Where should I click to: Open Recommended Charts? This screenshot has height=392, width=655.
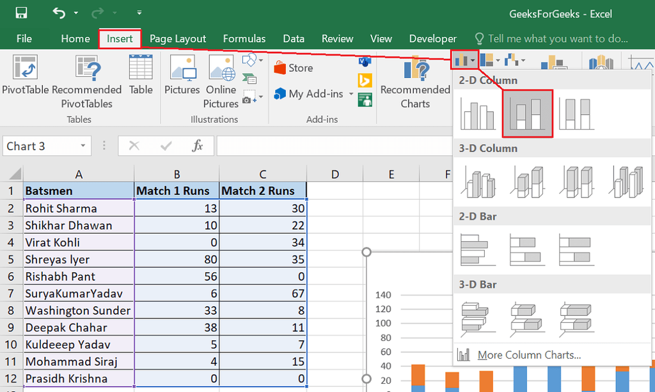tap(414, 82)
